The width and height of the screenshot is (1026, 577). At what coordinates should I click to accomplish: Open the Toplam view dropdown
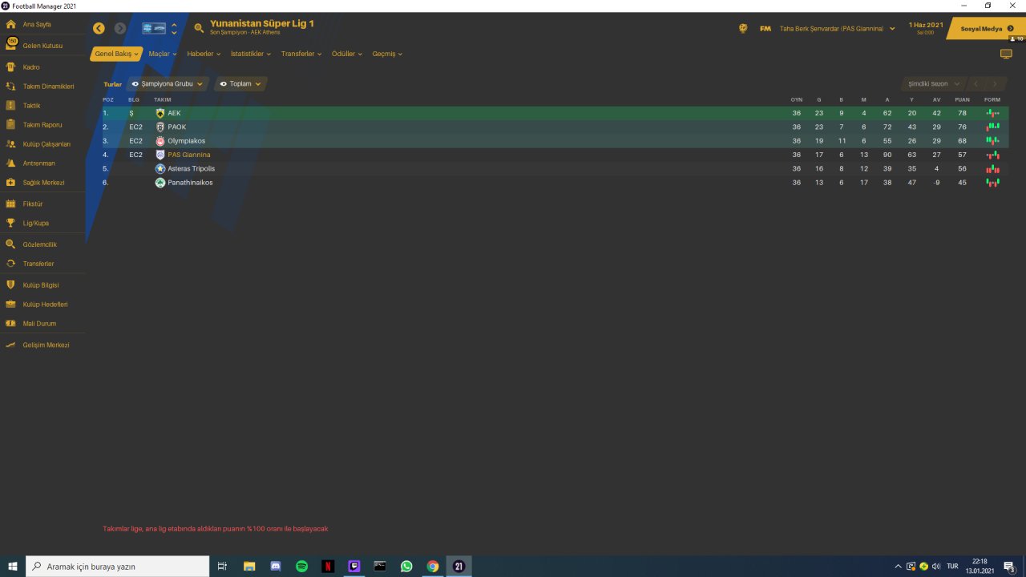[x=240, y=83]
